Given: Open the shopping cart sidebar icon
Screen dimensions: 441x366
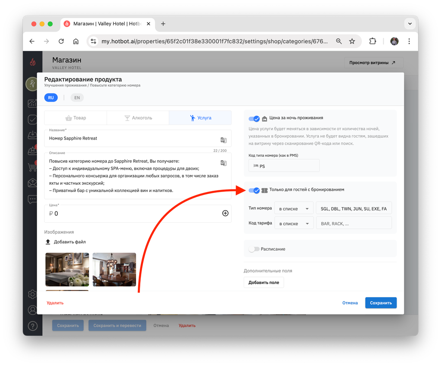Looking at the screenshot, I should click(32, 167).
